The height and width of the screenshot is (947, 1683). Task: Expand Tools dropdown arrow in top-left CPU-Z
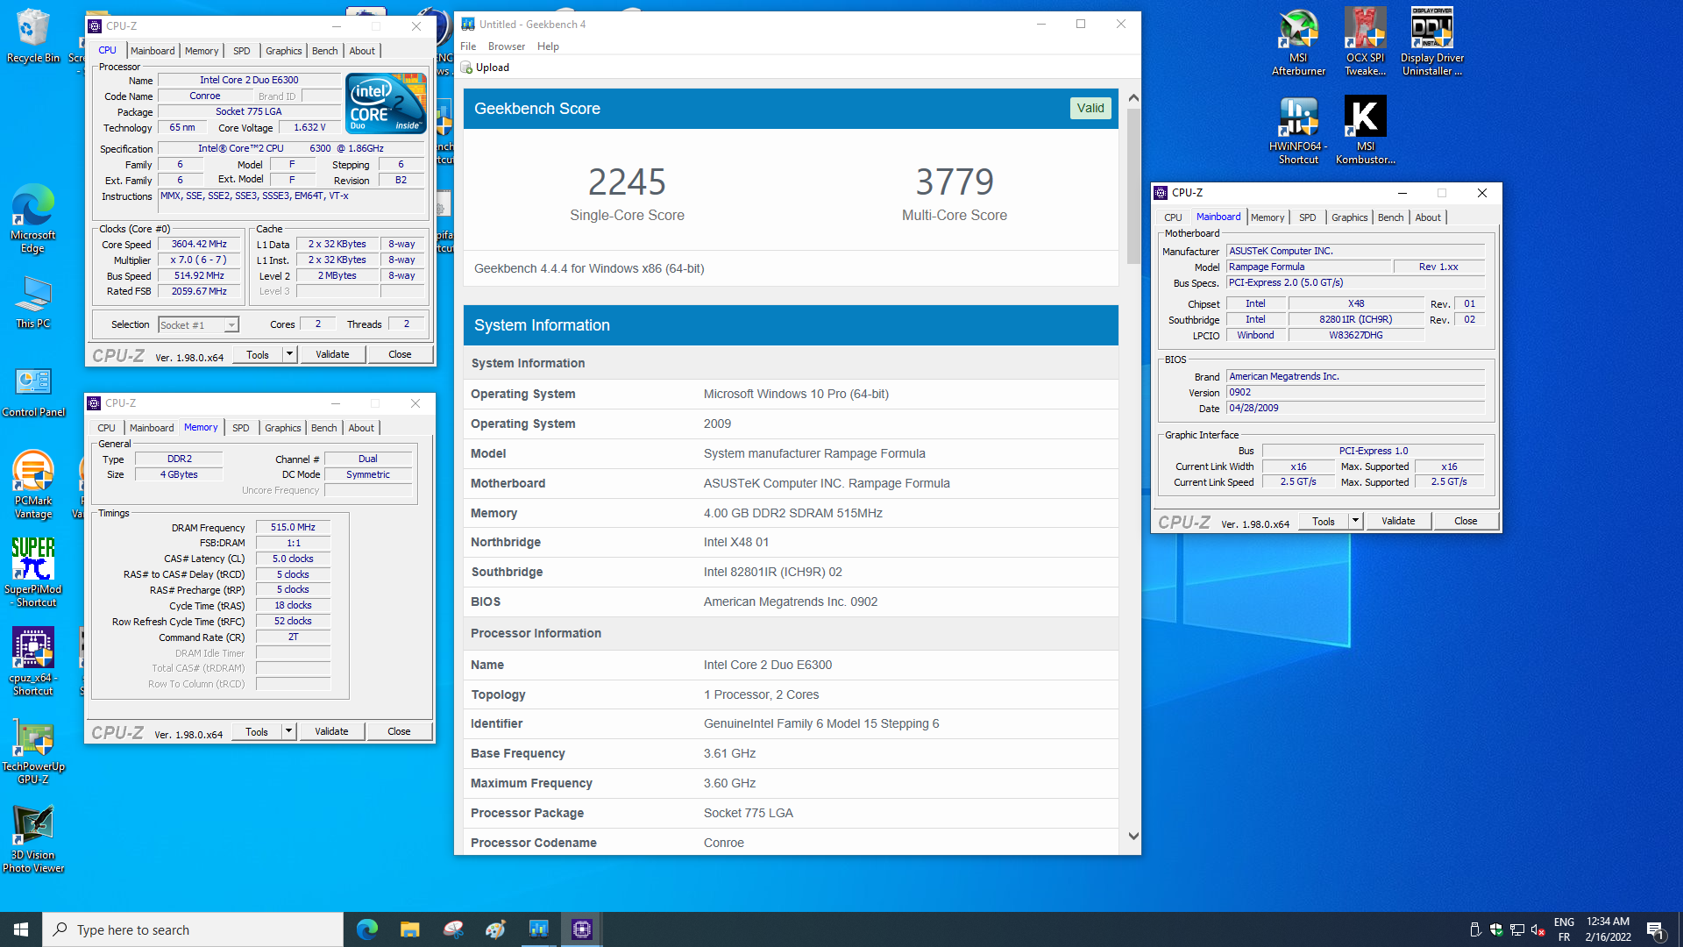tap(289, 354)
